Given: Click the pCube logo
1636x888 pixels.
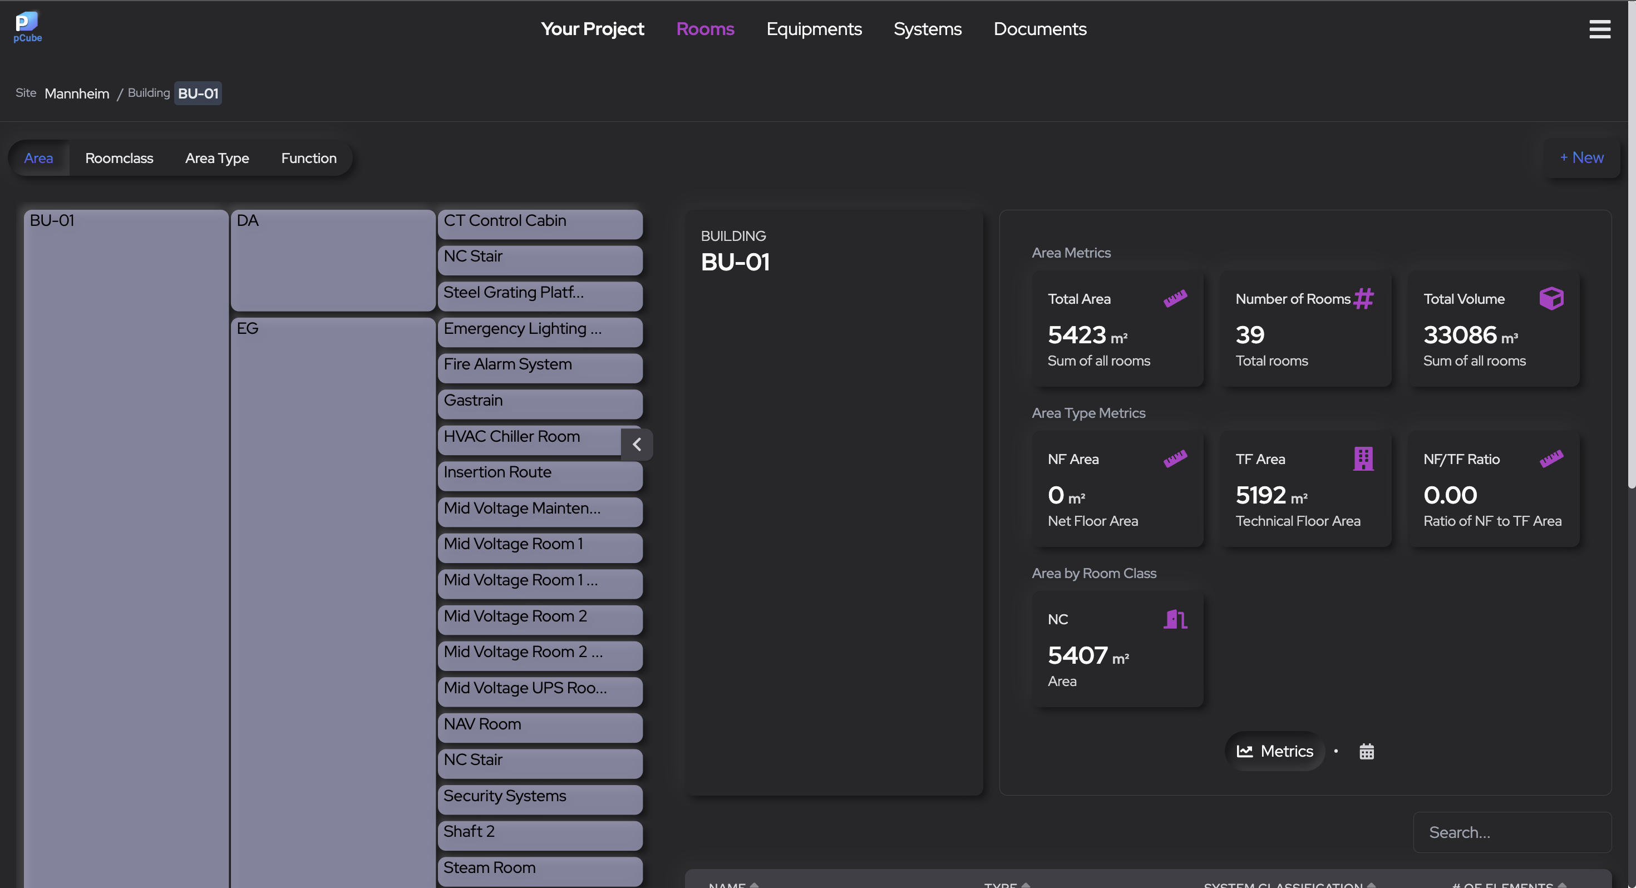Looking at the screenshot, I should pyautogui.click(x=27, y=26).
